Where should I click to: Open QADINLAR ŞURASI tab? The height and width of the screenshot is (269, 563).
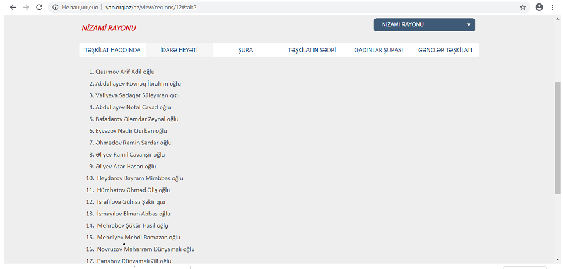point(378,50)
